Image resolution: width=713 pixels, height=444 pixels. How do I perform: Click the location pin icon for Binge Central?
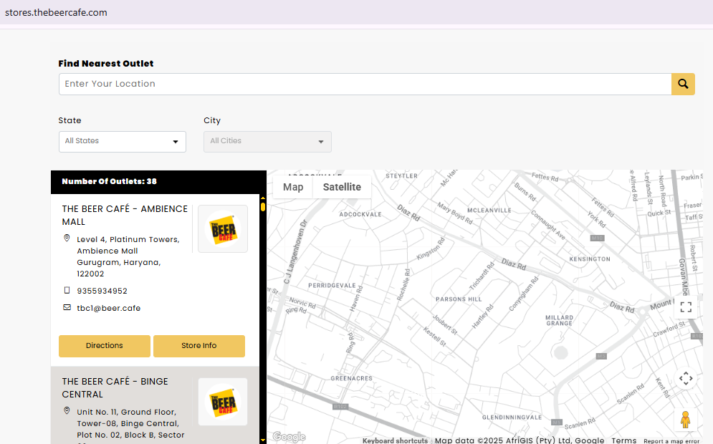(x=67, y=411)
